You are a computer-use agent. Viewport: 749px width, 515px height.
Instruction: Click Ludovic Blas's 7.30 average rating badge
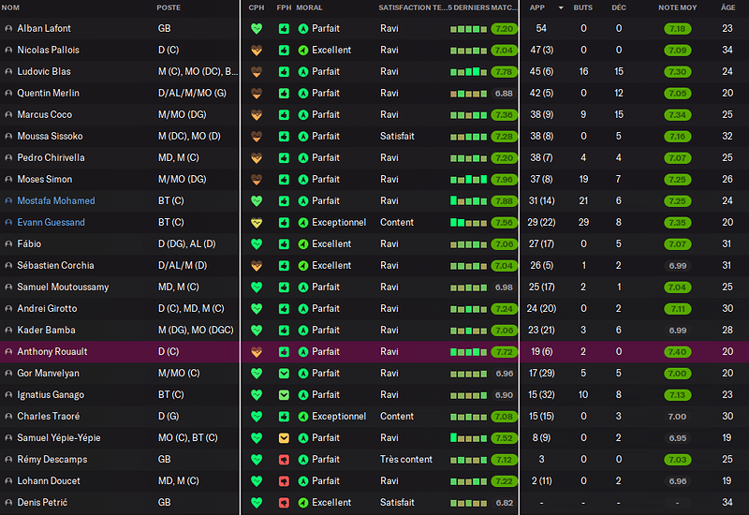678,72
